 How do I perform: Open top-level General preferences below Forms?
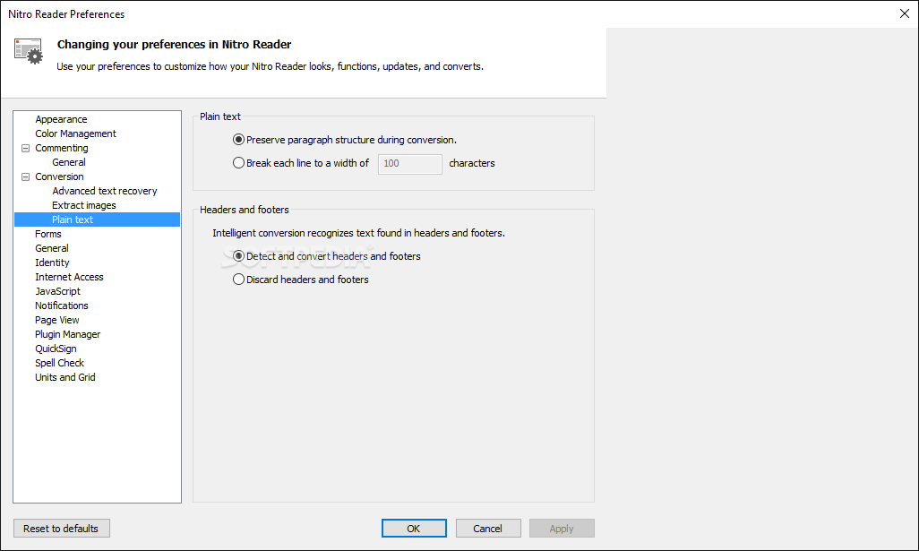pyautogui.click(x=52, y=248)
